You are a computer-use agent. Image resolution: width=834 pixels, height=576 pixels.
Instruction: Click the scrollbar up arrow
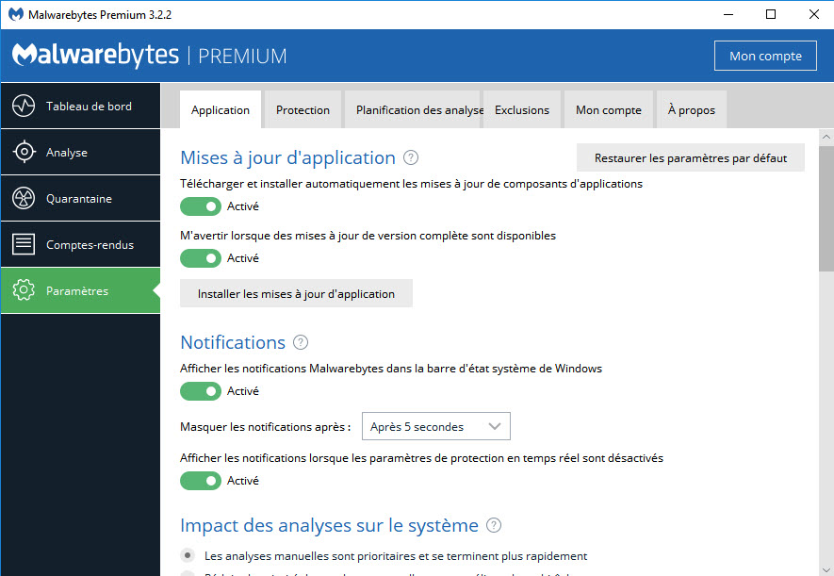click(826, 137)
